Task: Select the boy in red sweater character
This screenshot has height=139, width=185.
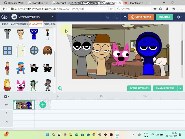Action: point(7,68)
